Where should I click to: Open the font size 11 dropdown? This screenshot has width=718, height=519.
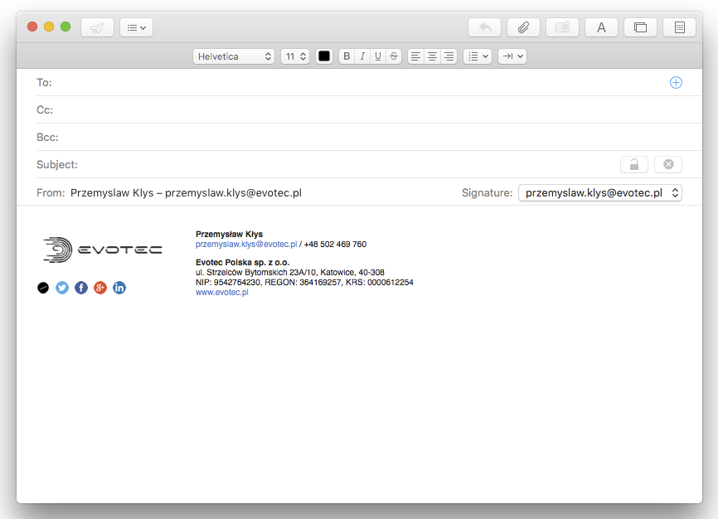(294, 56)
